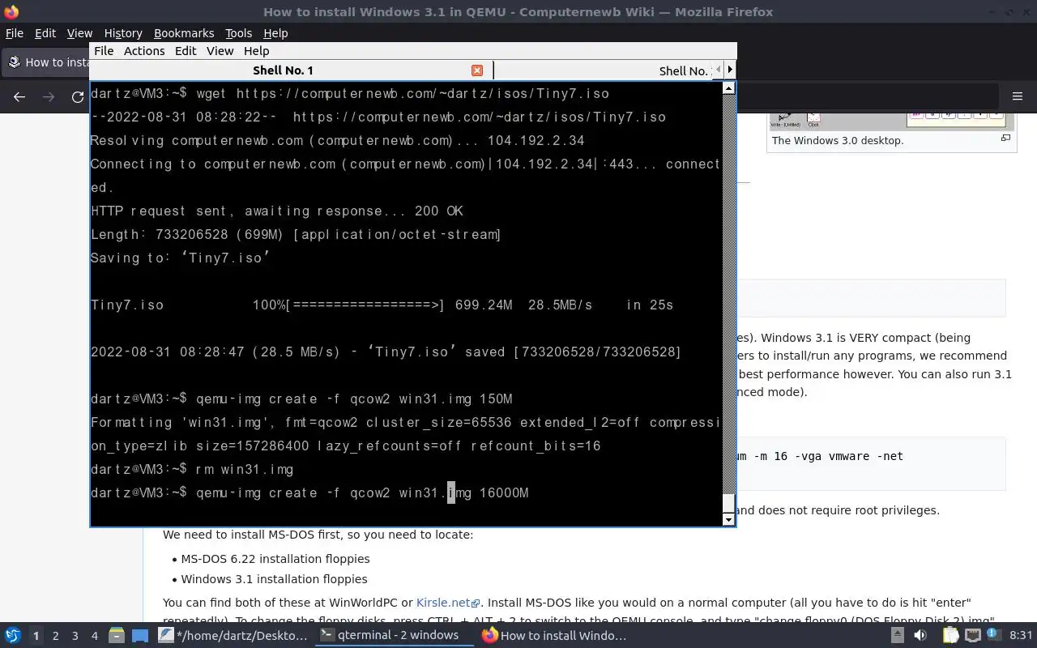The image size is (1037, 648).
Task: Click 'Windows 3.1 installation floppies' list item
Action: [x=274, y=579]
